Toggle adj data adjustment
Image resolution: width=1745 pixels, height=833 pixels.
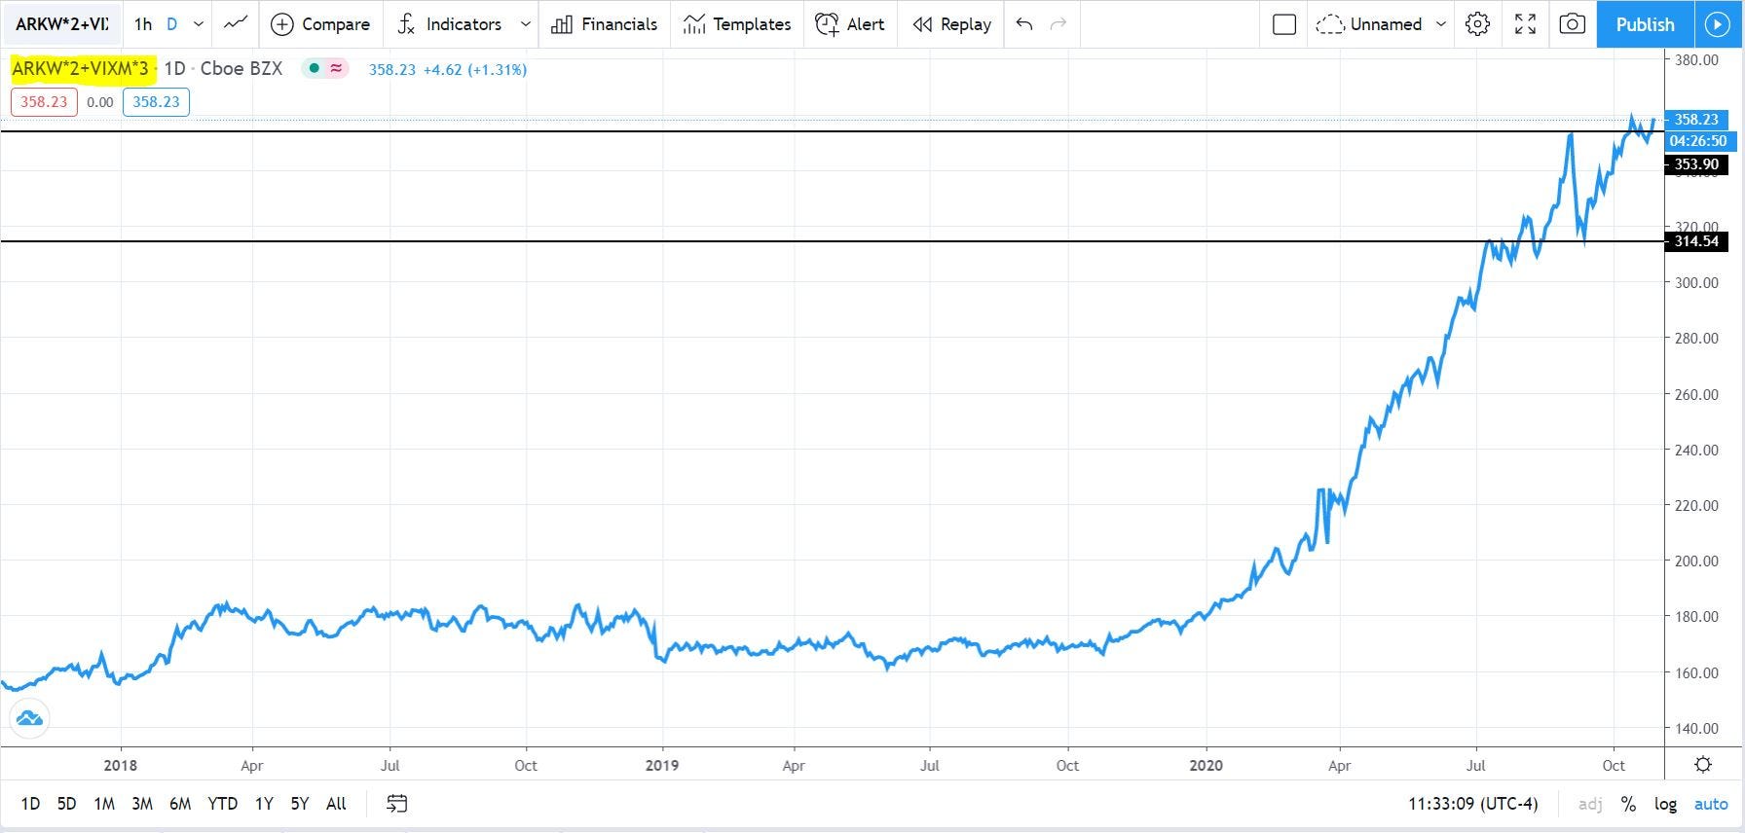[x=1590, y=804]
